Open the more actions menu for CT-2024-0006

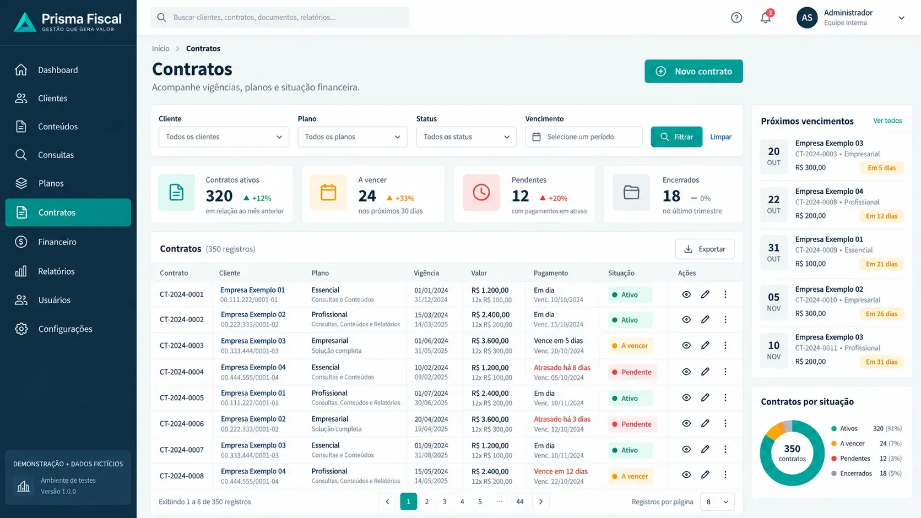point(725,423)
